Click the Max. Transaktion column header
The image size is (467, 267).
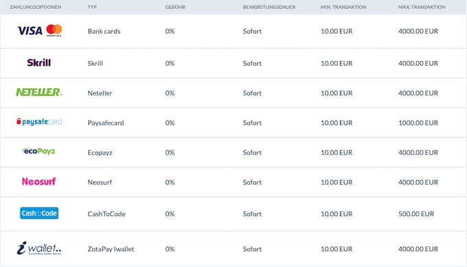(422, 7)
